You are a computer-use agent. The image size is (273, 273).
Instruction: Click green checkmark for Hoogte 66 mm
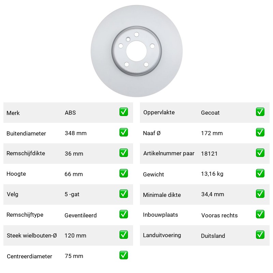coord(124,173)
